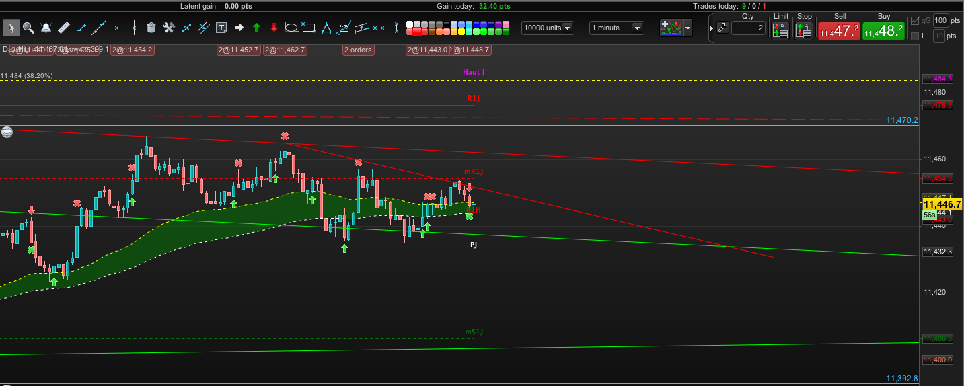Select the 2@11,454.2 order label
Viewport: 964px width, 386px height.
(133, 50)
